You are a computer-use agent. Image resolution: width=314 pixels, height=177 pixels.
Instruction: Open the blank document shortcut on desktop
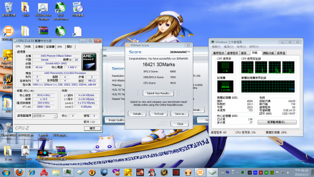pos(78,31)
